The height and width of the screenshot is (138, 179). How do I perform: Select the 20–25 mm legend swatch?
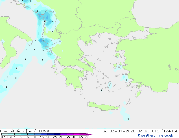51,134
